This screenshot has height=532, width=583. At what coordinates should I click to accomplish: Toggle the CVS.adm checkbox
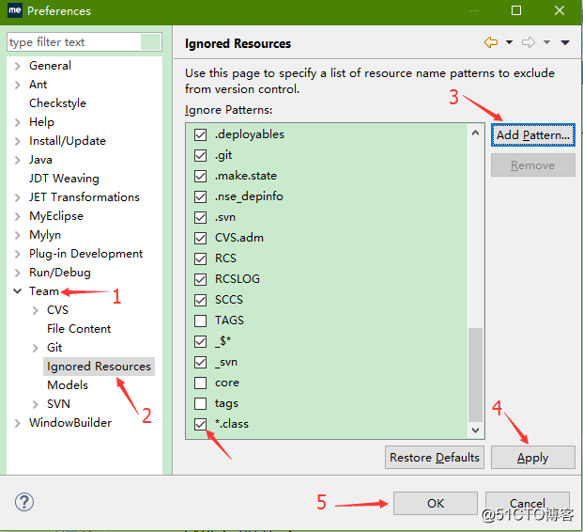pos(200,238)
